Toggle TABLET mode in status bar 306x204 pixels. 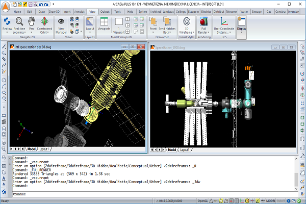(x=280, y=200)
